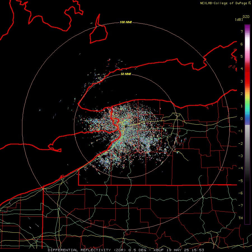Viewport: 252px width, 252px height.
Task: Click the colorbar value -7 label
Action: [x=241, y=206]
